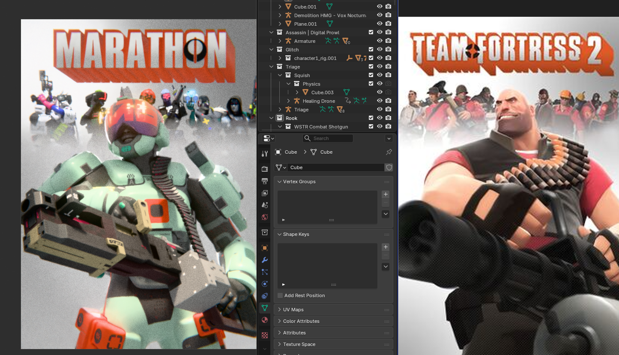Click the mesh data icon beside Cube.003
Screen dimensions: 619x355
click(x=347, y=92)
